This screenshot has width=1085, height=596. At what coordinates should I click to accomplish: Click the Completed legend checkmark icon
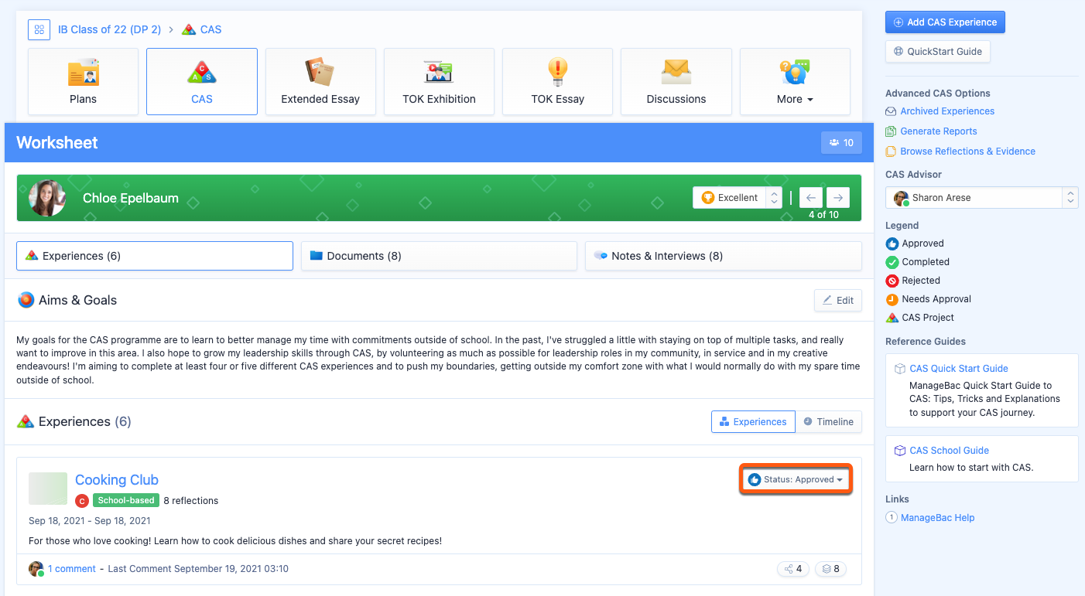tap(892, 262)
